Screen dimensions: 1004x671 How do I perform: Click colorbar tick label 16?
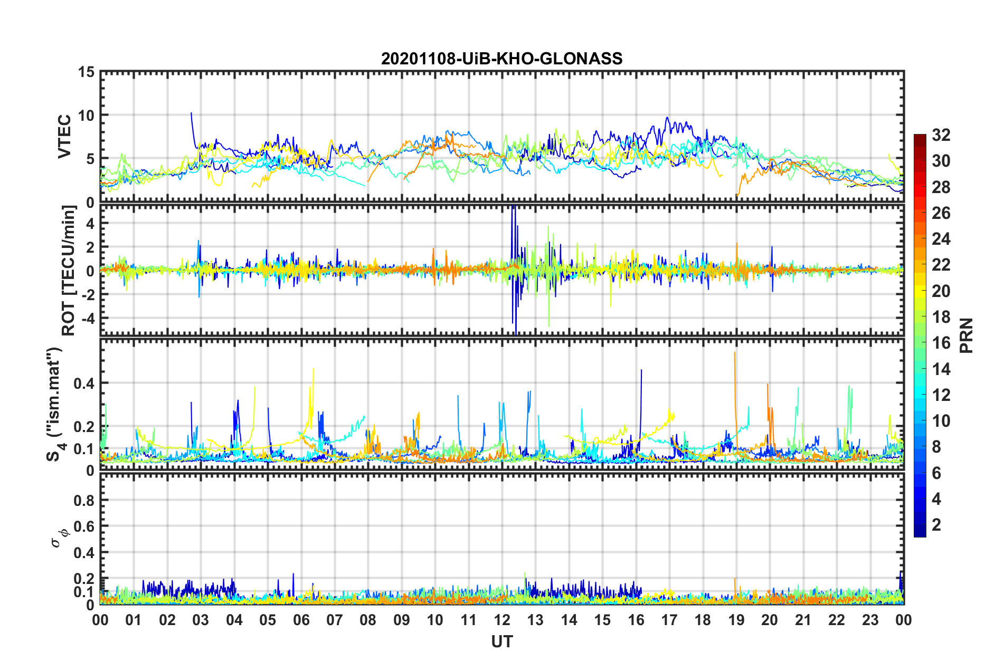941,343
